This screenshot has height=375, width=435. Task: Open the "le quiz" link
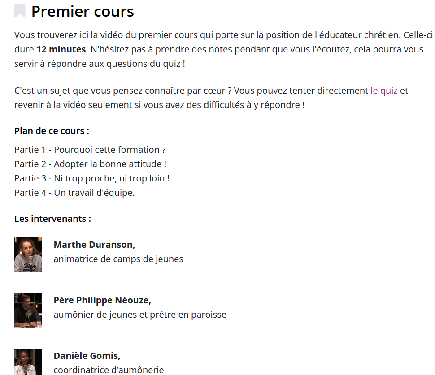coord(384,91)
